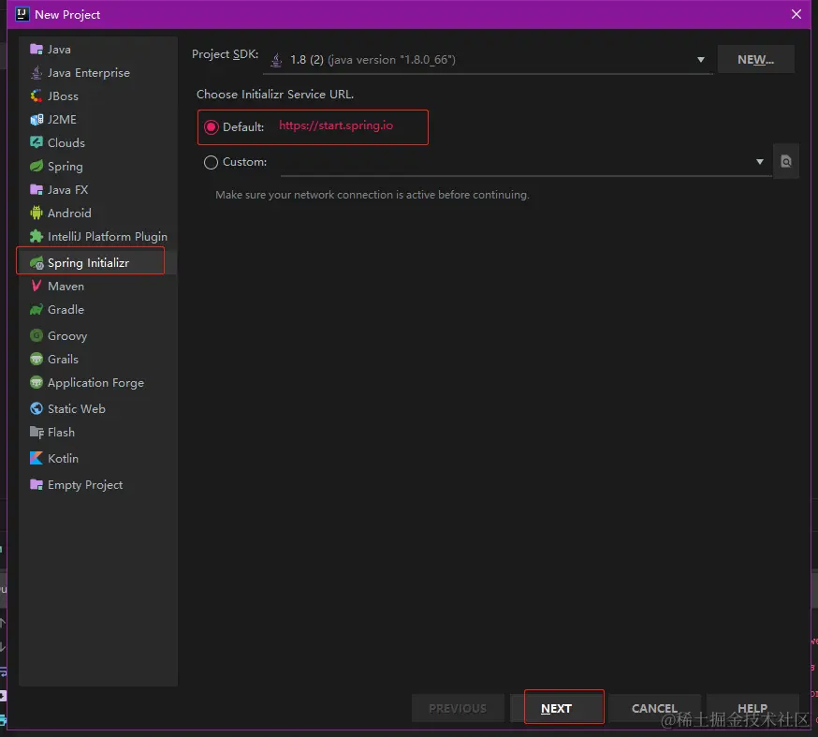818x737 pixels.
Task: Click the Groovy icon
Action: point(36,335)
